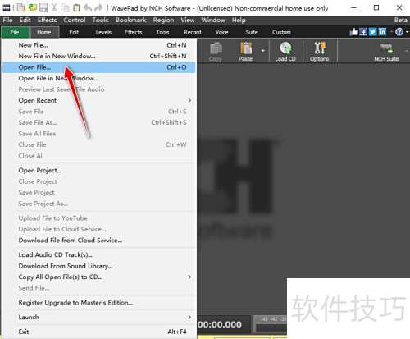Click the NCH Suite toolbar icon
This screenshot has width=410, height=339.
(x=386, y=52)
